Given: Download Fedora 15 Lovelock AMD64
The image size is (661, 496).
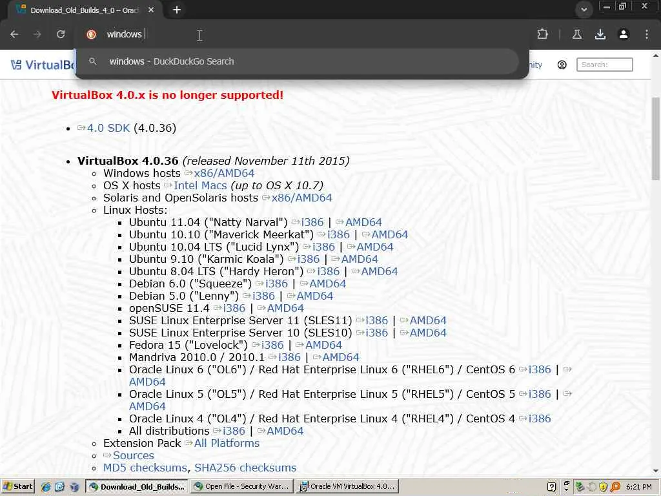Looking at the screenshot, I should click(323, 345).
